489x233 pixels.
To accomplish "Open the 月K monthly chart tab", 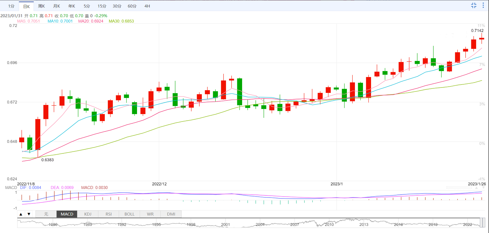I will [x=56, y=6].
